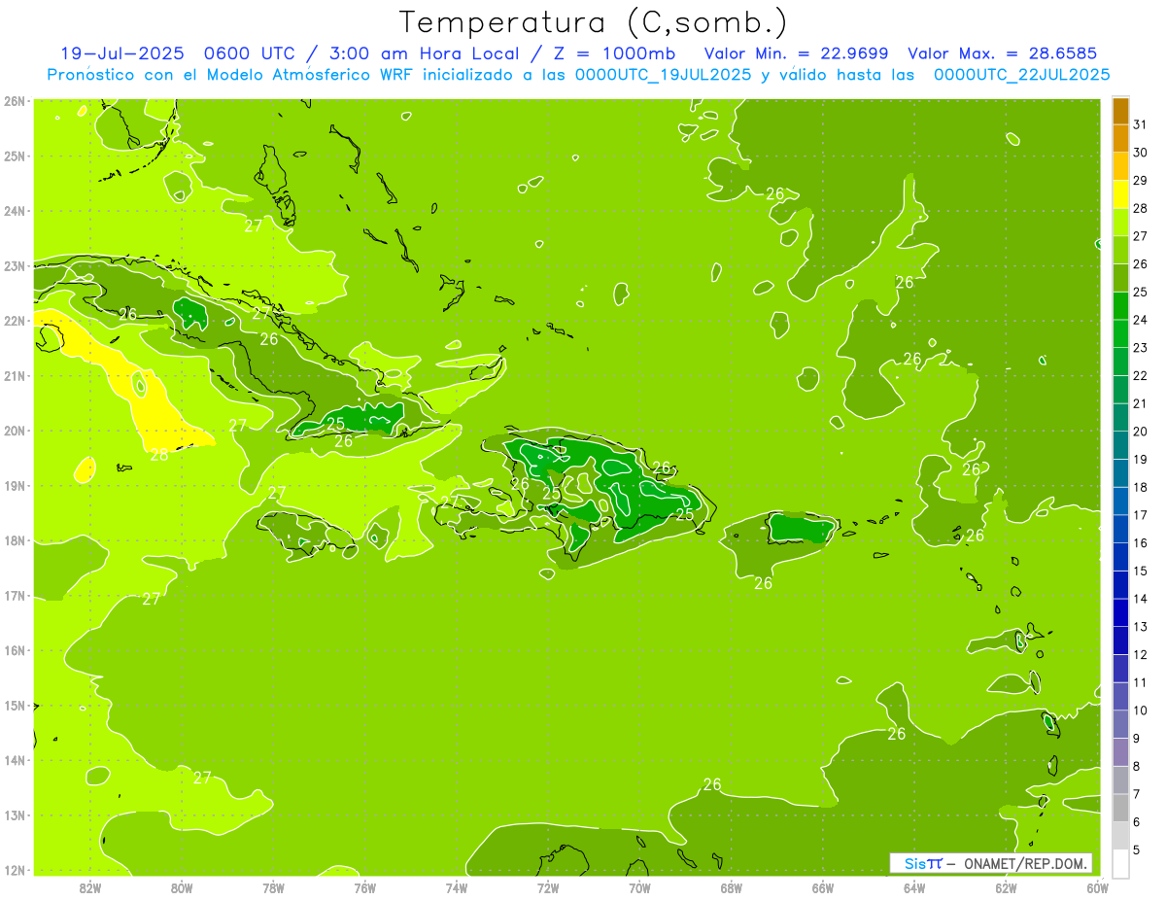Click the blue legend swatch between 15 and 16
Viewport: 1166px width, 901px height.
pyautogui.click(x=1120, y=557)
